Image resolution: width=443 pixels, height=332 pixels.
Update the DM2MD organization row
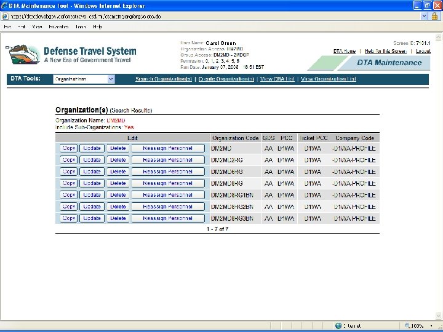(x=92, y=148)
